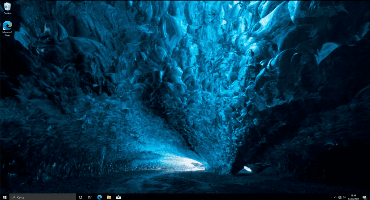Click the "Cestino" label text
The height and width of the screenshot is (200, 370).
7,13
